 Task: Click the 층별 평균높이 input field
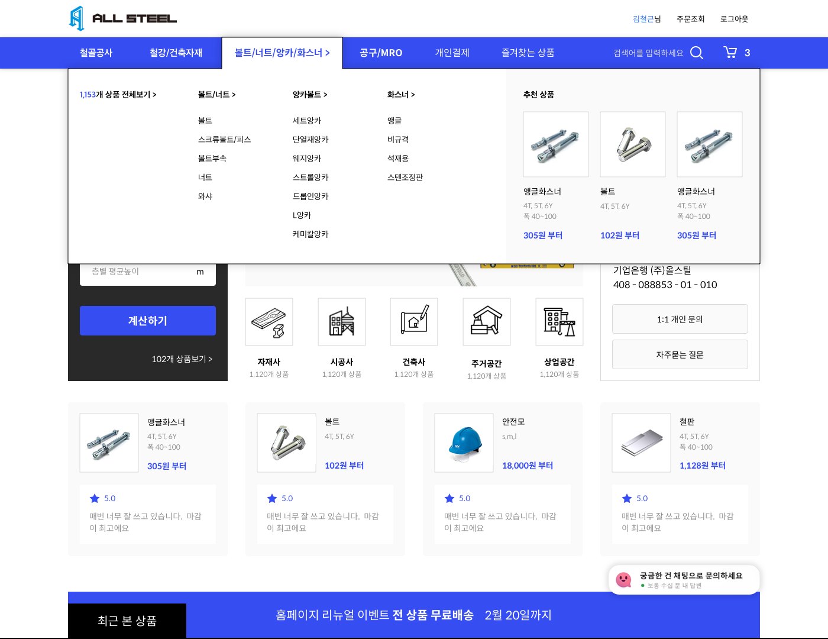click(x=148, y=272)
